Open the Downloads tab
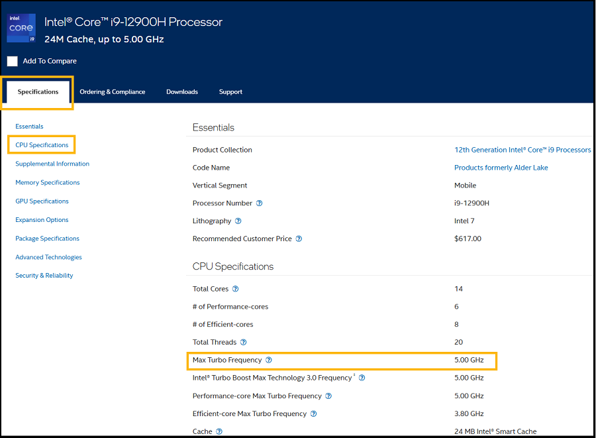 tap(182, 92)
